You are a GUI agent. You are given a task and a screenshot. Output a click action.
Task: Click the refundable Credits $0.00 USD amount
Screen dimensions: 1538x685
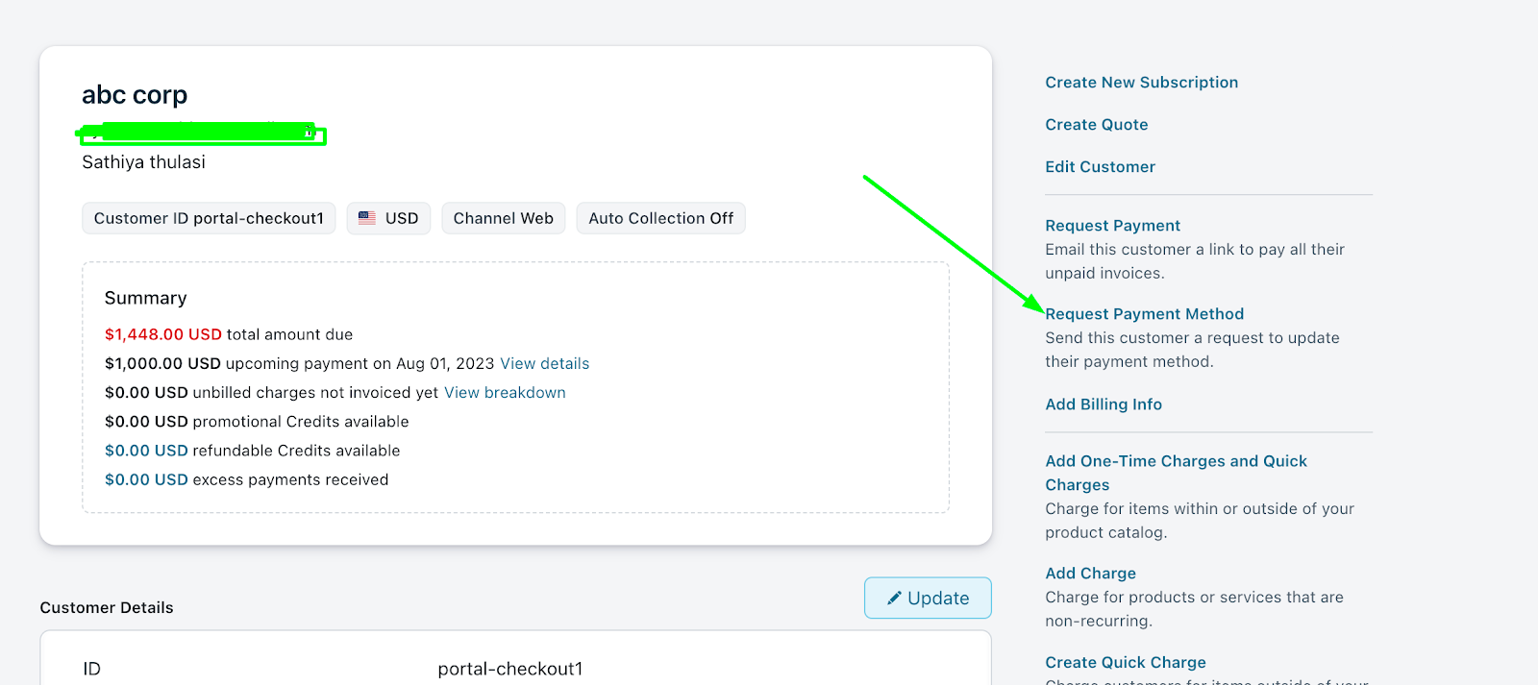pos(146,451)
